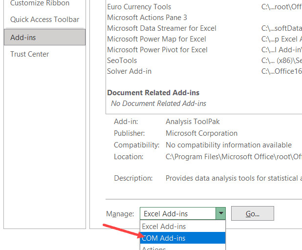The height and width of the screenshot is (250, 302).
Task: Select Microsoft Data Streamer for Excel
Action: [x=161, y=28]
